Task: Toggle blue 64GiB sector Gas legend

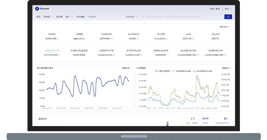Action: pos(203,71)
